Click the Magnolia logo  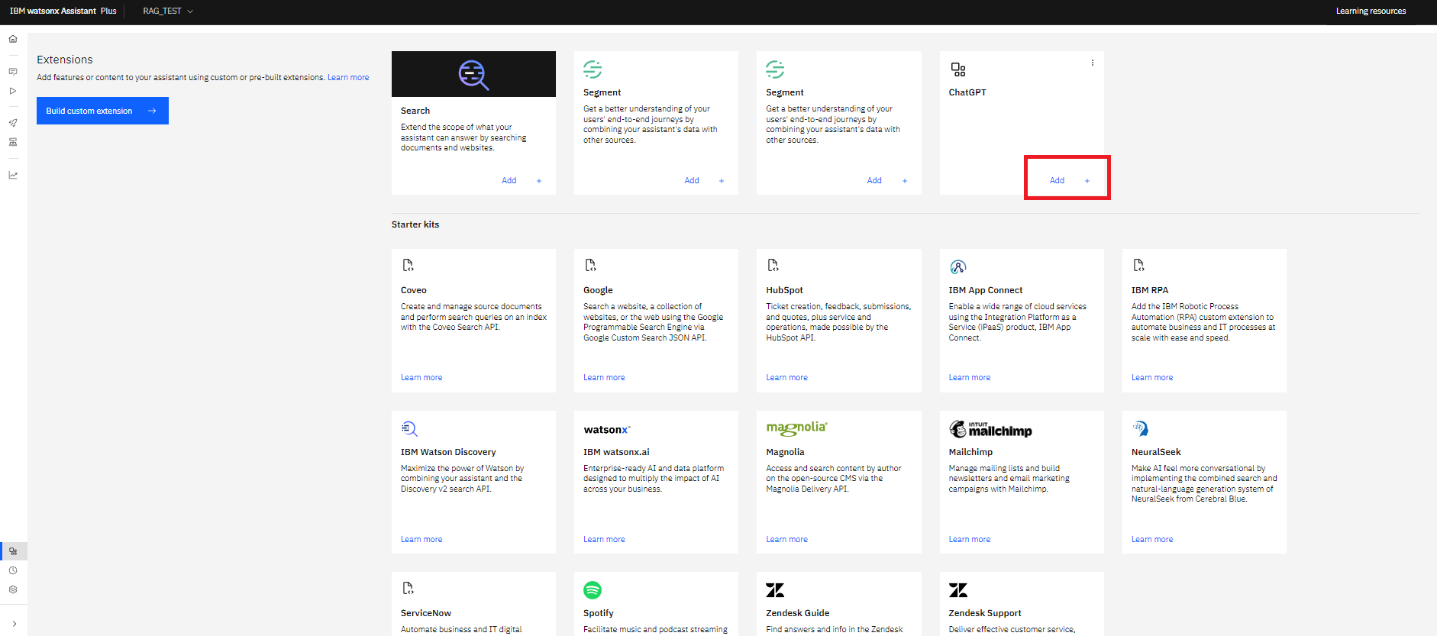pos(796,428)
